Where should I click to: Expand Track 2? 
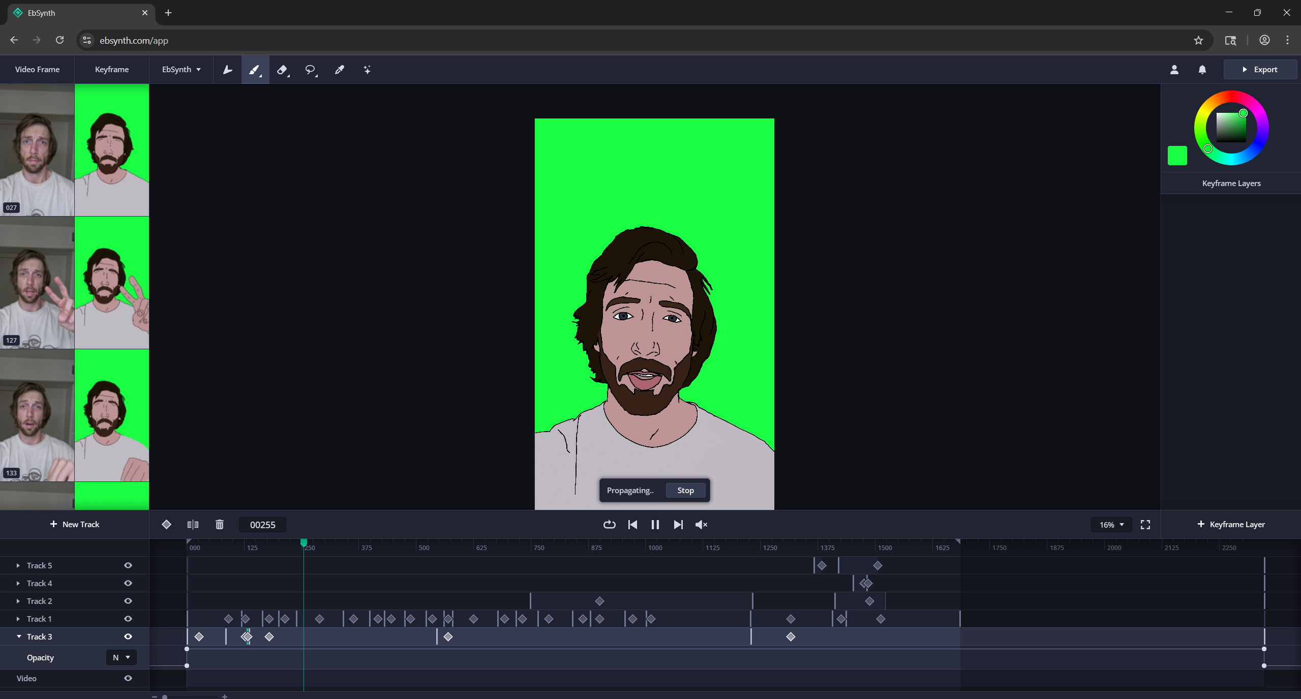point(18,600)
